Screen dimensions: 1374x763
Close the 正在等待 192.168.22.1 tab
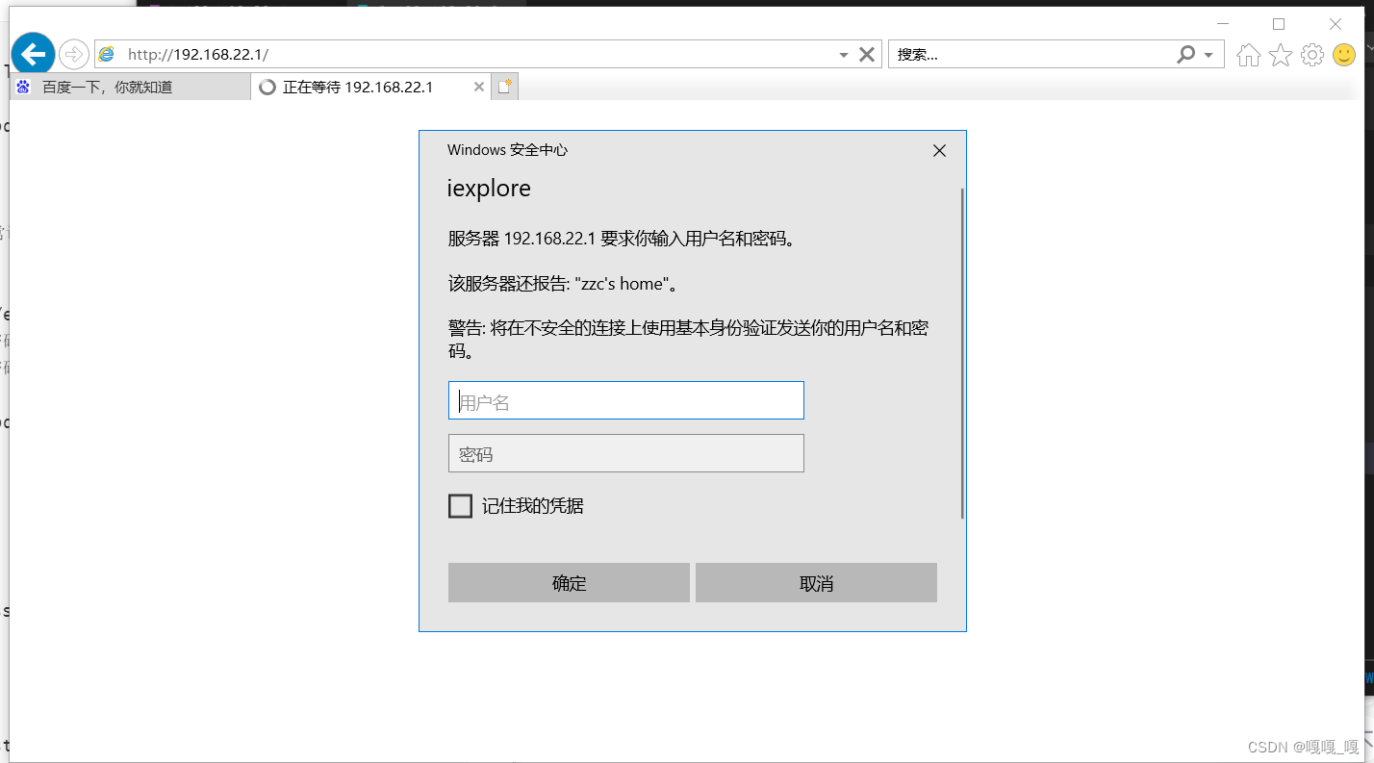click(x=479, y=87)
